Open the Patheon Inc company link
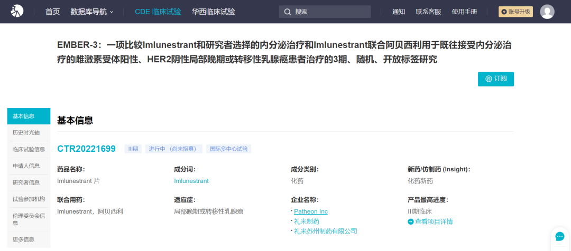This screenshot has height=251, width=571. click(x=311, y=211)
